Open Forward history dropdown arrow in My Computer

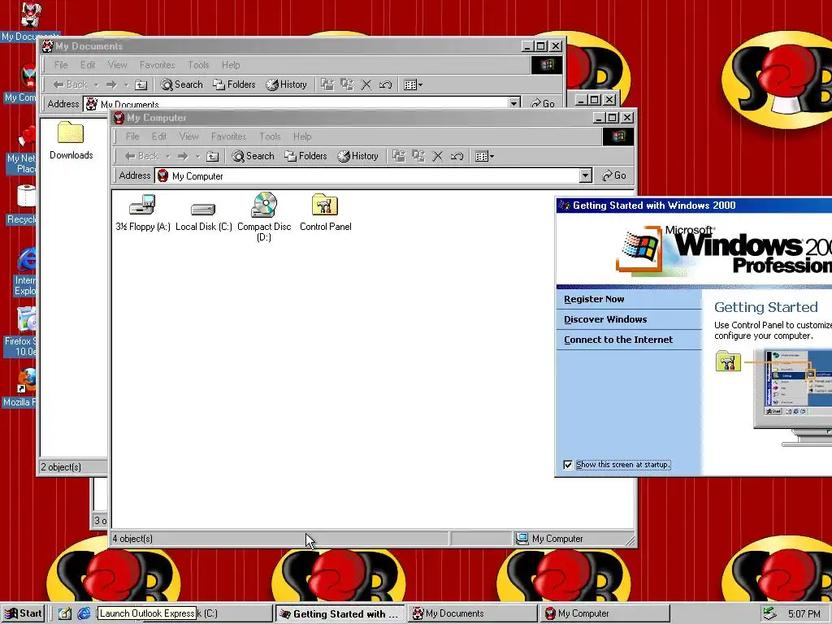pos(197,156)
